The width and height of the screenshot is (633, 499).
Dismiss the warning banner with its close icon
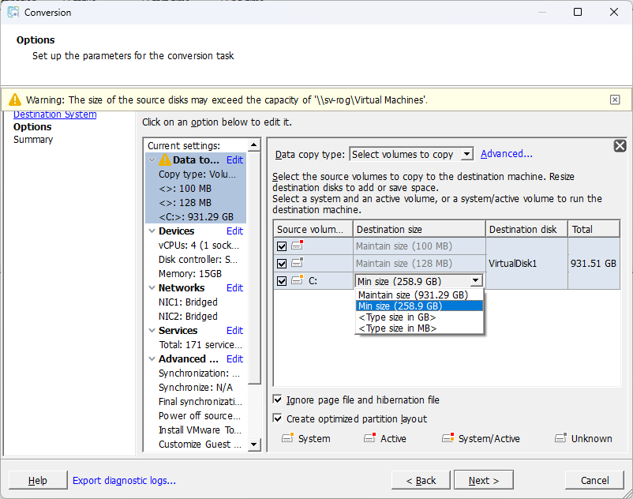pyautogui.click(x=614, y=99)
